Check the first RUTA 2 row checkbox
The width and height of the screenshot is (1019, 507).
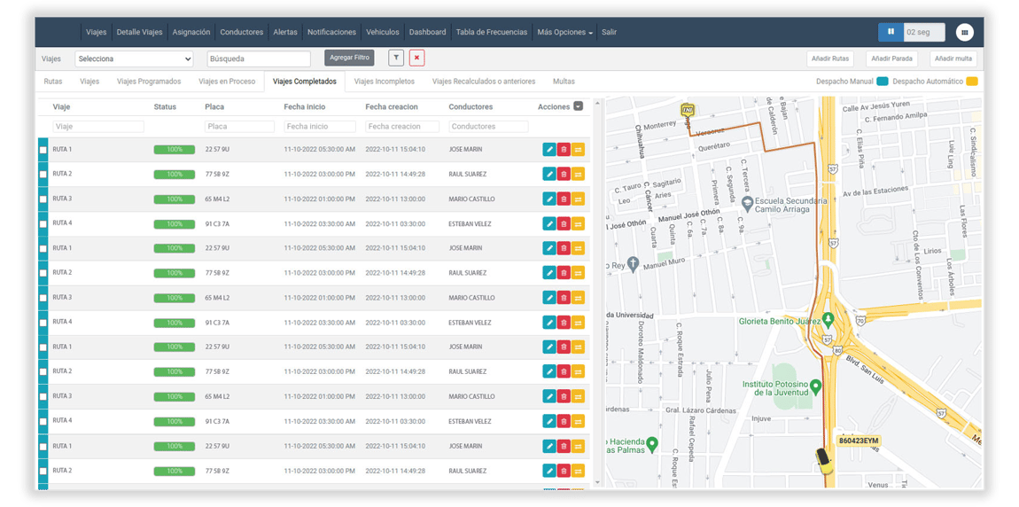pos(43,175)
